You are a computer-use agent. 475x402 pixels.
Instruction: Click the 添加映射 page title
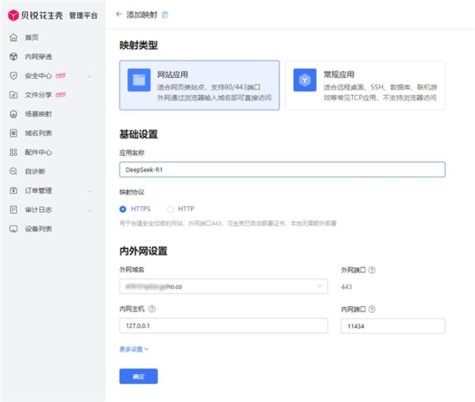point(142,14)
